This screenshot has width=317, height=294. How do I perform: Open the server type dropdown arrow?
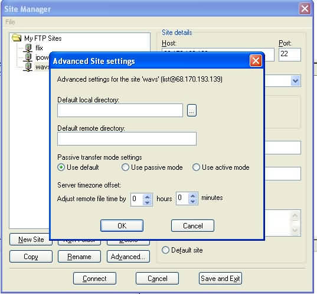point(296,81)
